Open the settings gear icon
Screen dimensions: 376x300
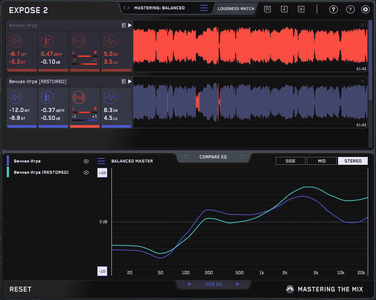pos(365,9)
